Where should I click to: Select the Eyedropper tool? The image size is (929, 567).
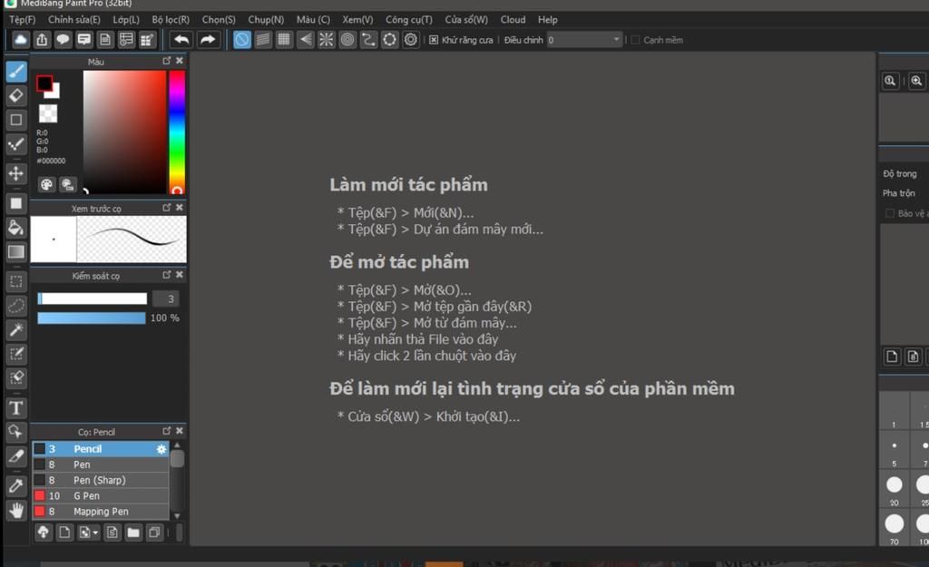point(16,486)
